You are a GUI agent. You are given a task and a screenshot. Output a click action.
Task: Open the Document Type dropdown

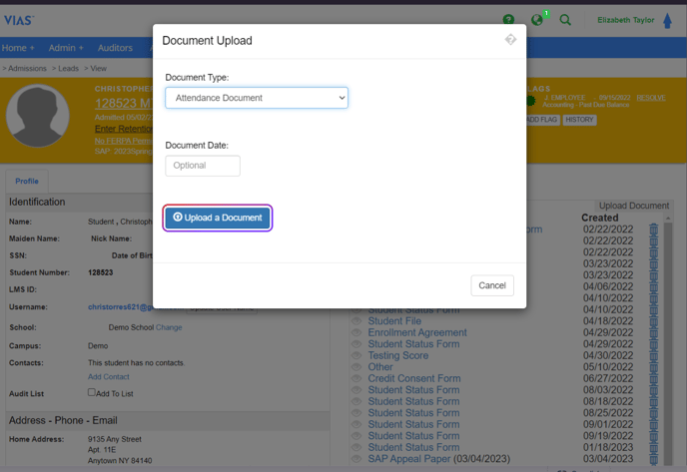(x=257, y=98)
